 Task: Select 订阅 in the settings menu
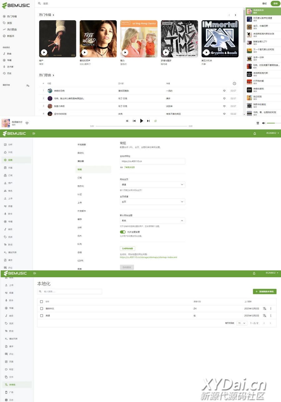pos(80,178)
